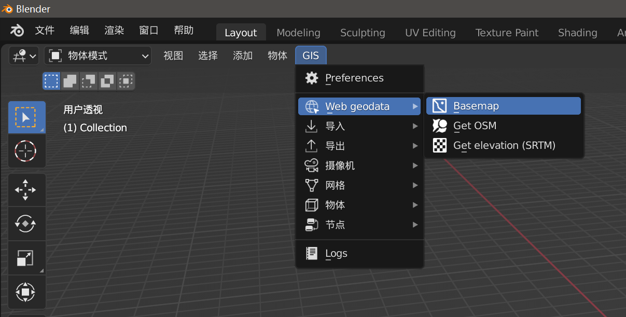
Task: Open the editor type dropdown
Action: pos(24,56)
